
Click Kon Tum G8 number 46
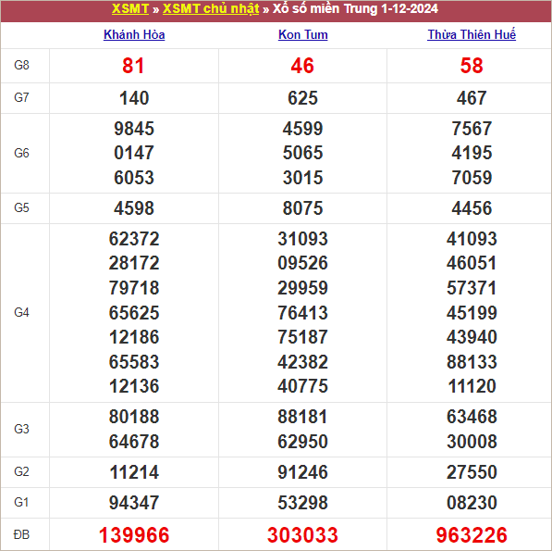tap(302, 66)
